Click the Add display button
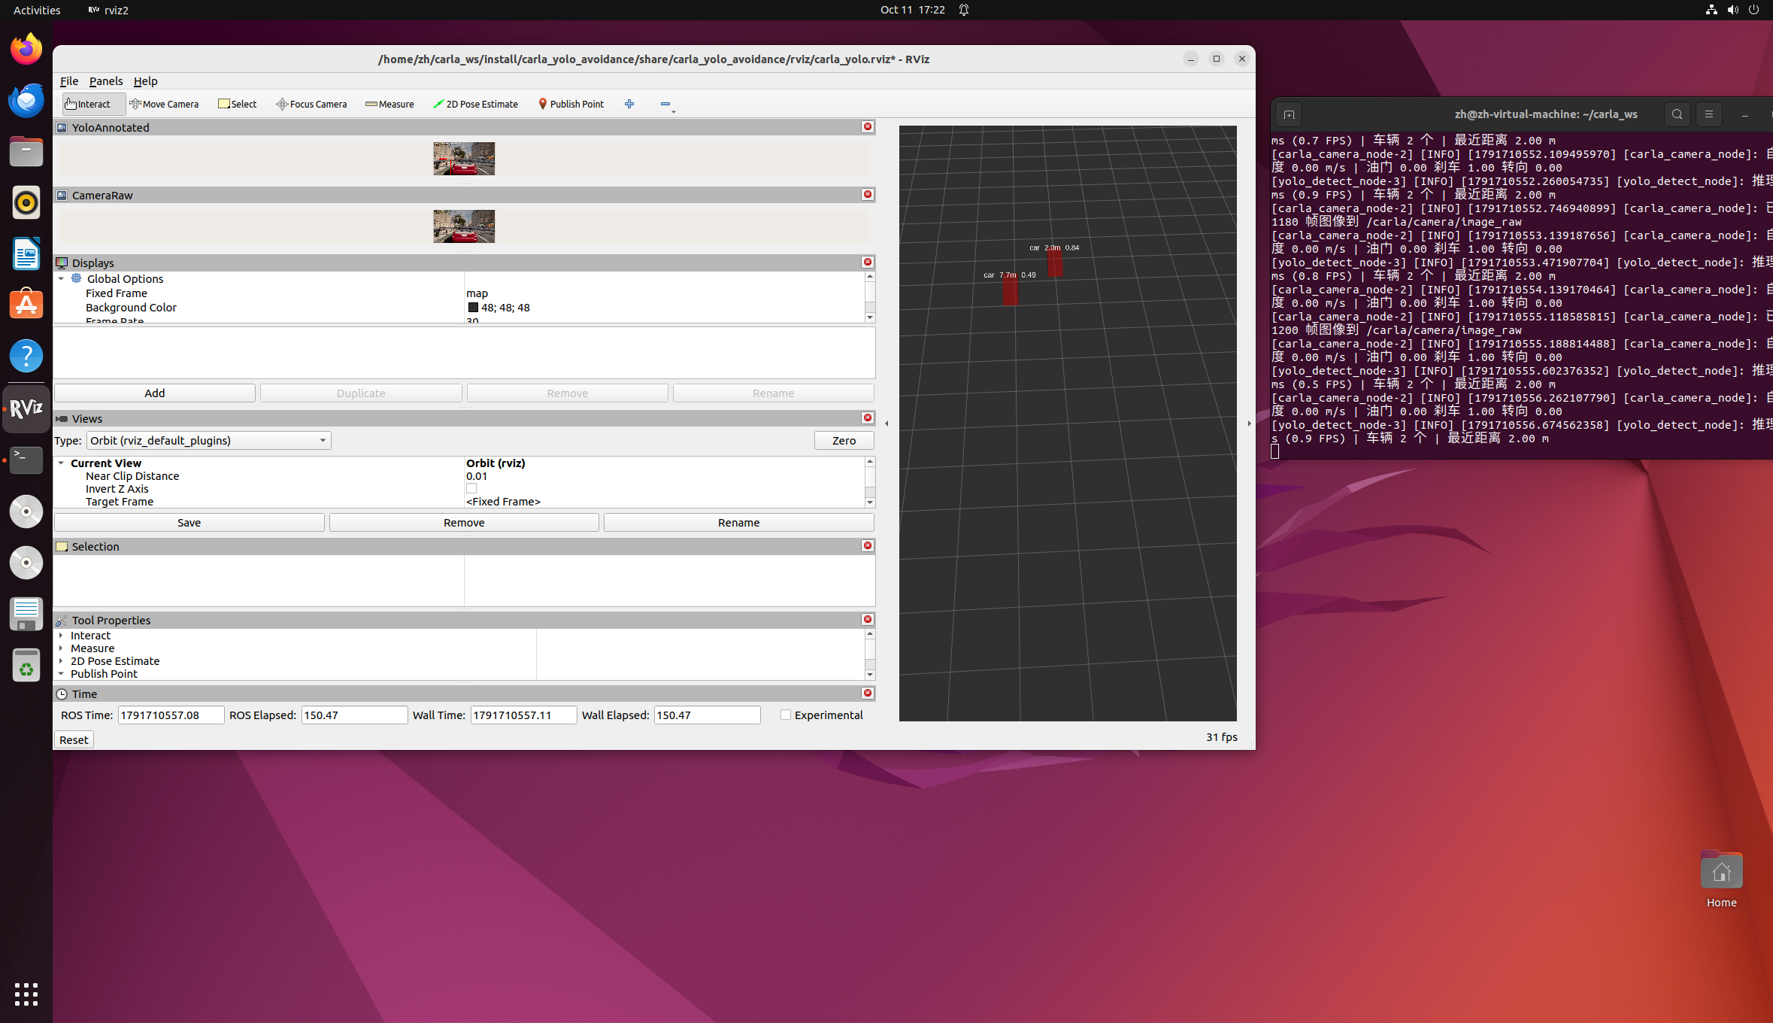The height and width of the screenshot is (1023, 1773). 155,393
